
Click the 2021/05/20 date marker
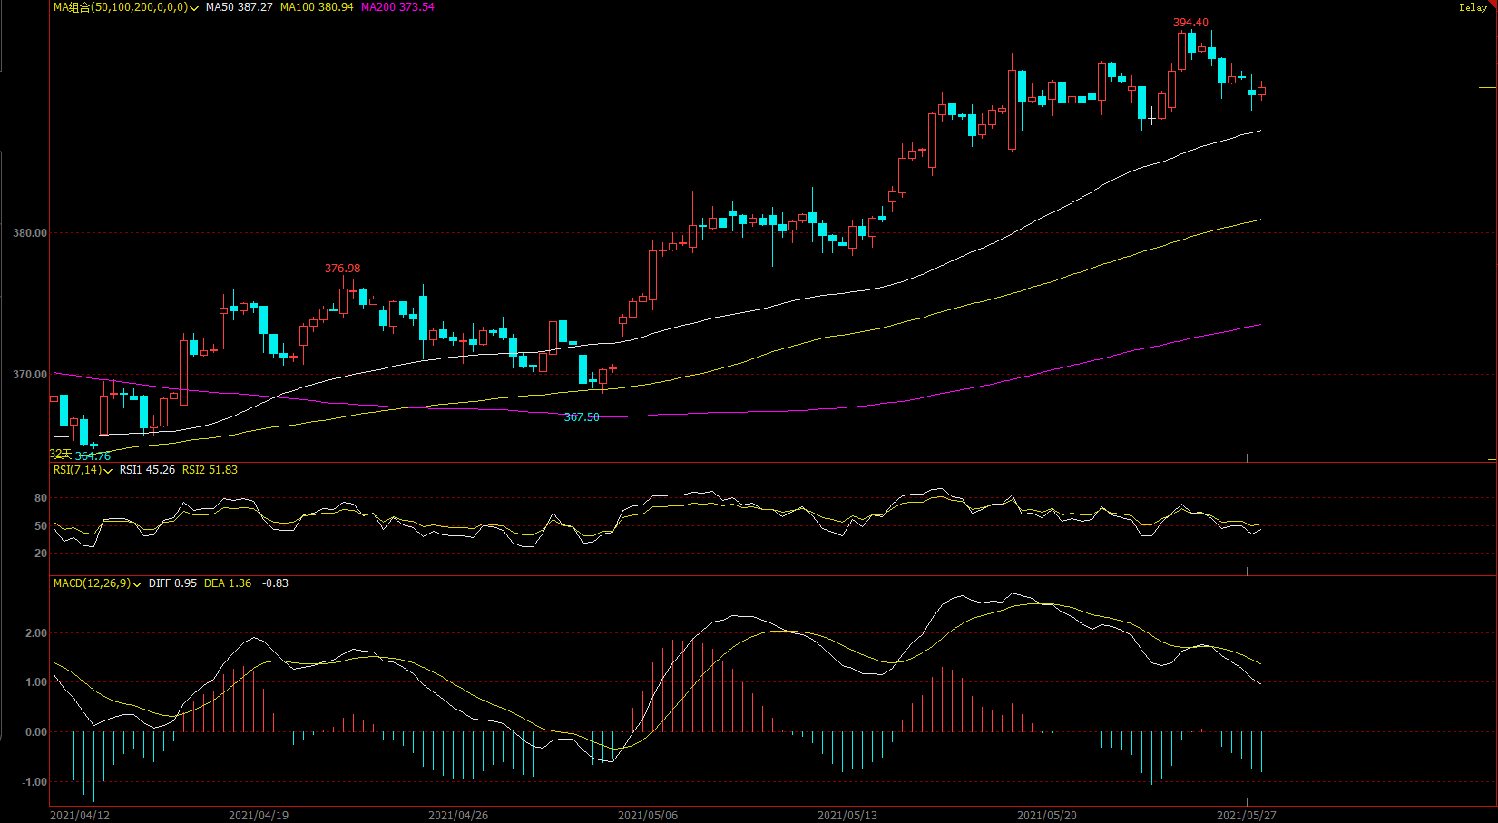pos(1047,816)
